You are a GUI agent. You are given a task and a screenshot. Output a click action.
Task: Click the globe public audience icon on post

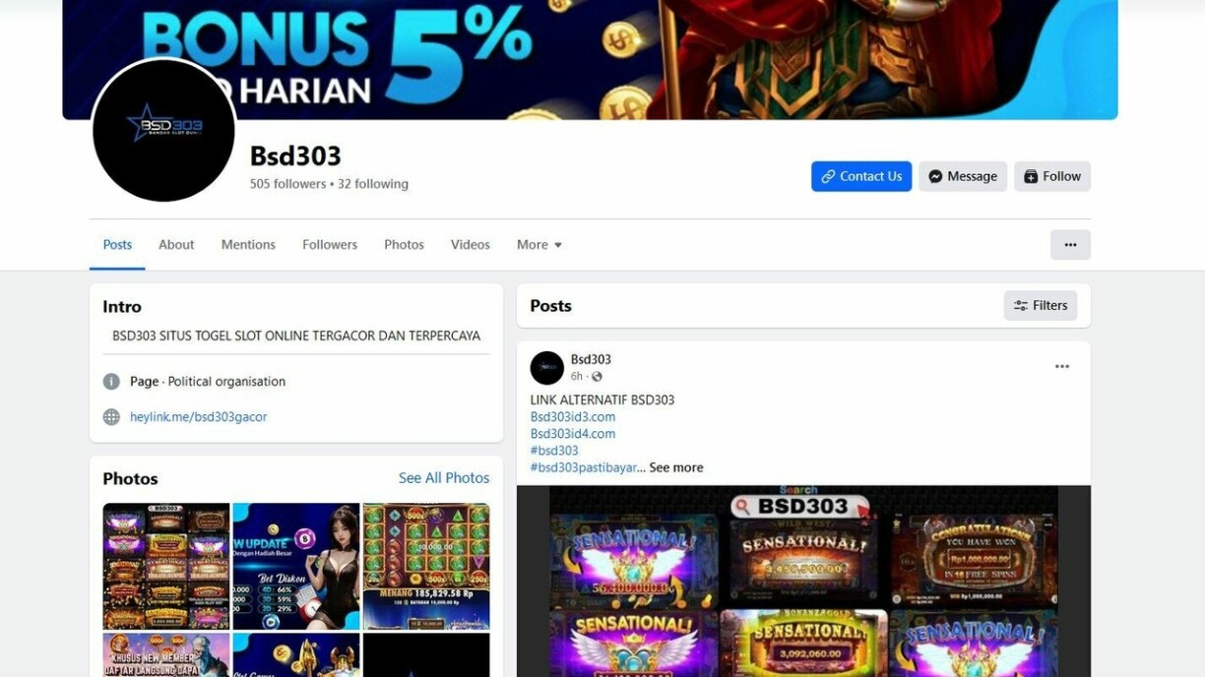pyautogui.click(x=597, y=377)
